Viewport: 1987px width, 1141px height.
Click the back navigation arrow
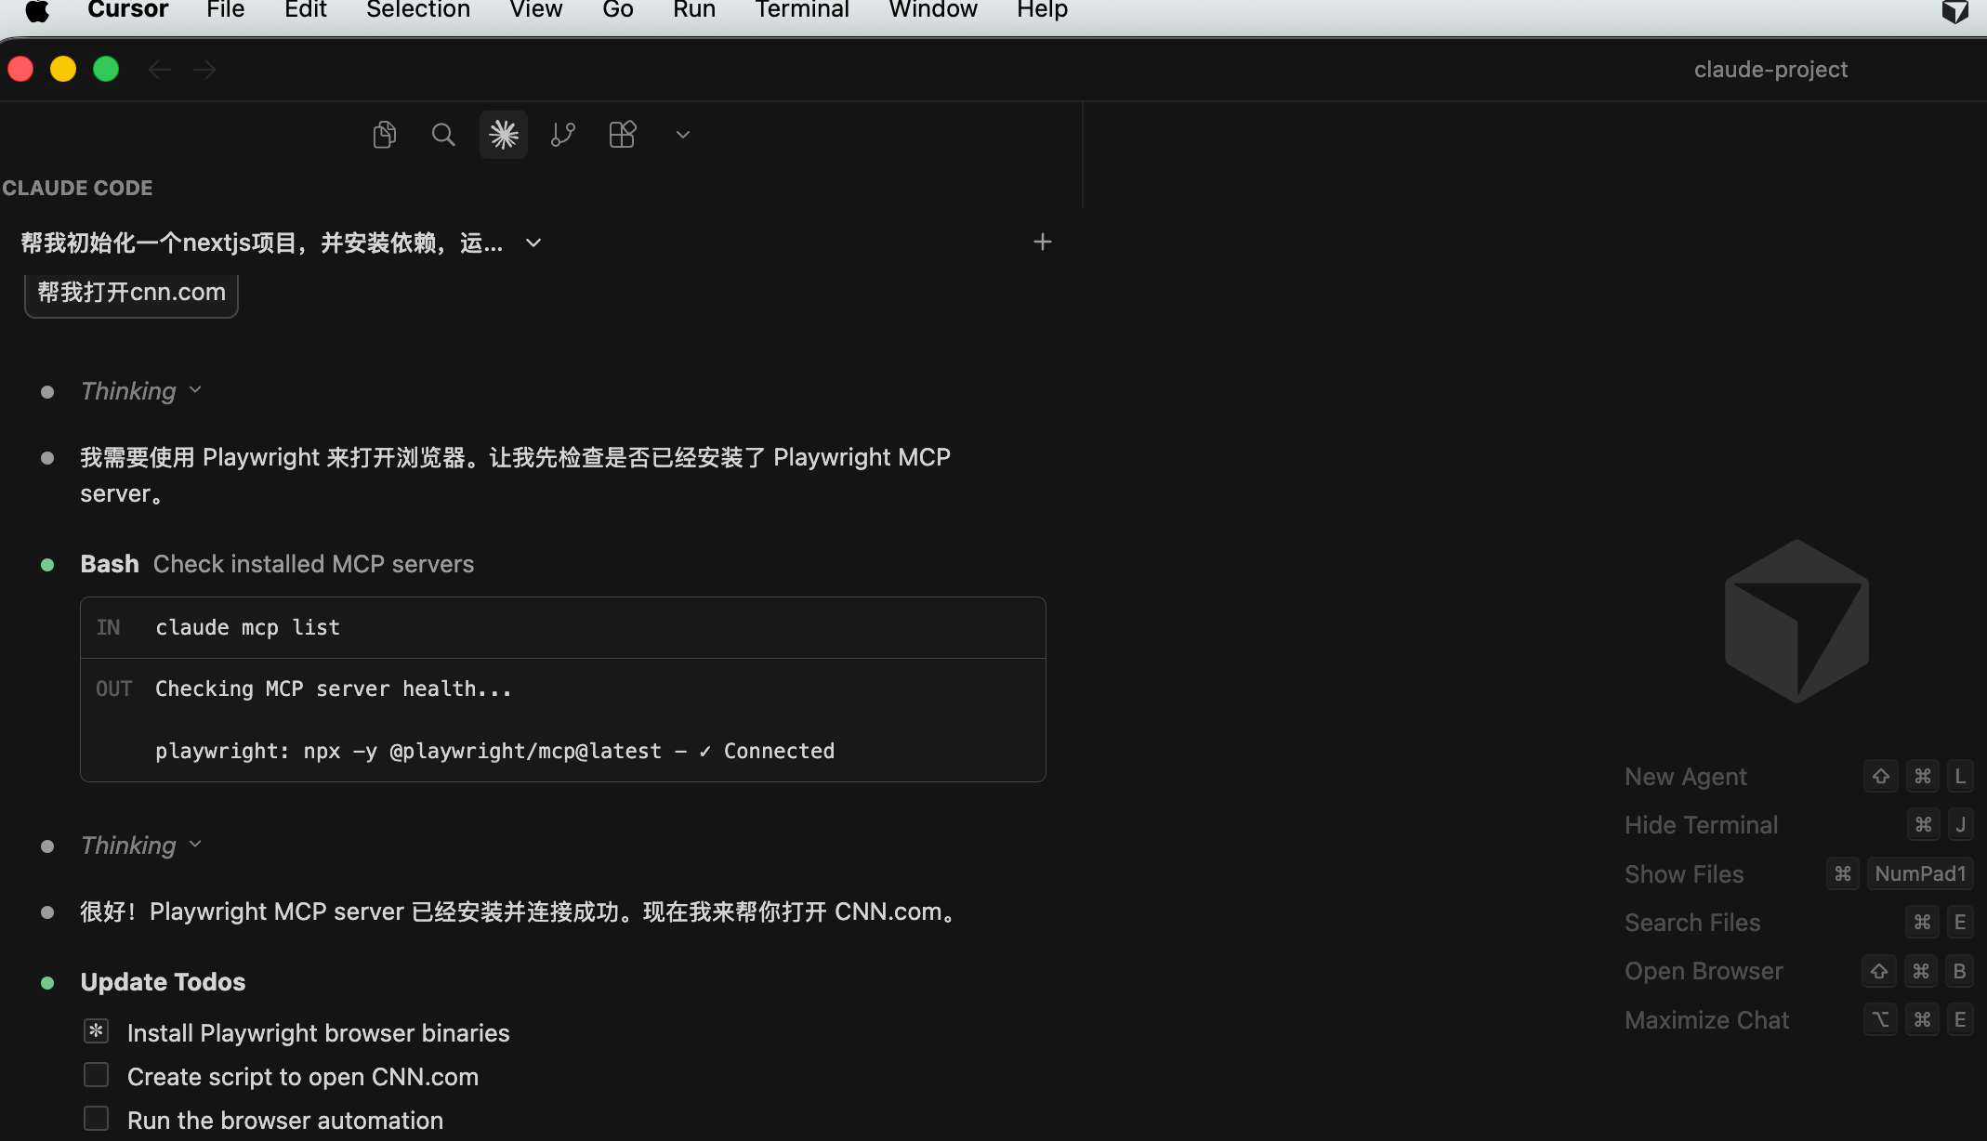tap(160, 70)
